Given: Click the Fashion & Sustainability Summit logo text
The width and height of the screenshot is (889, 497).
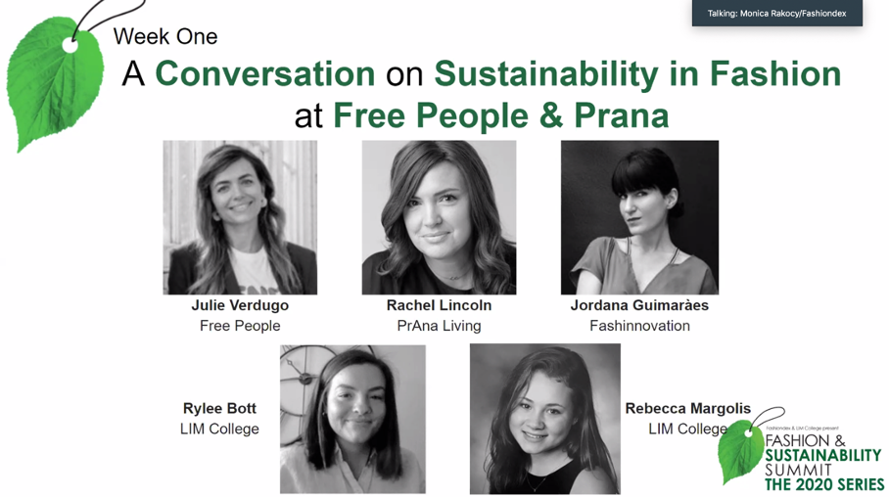Looking at the screenshot, I should (822, 455).
